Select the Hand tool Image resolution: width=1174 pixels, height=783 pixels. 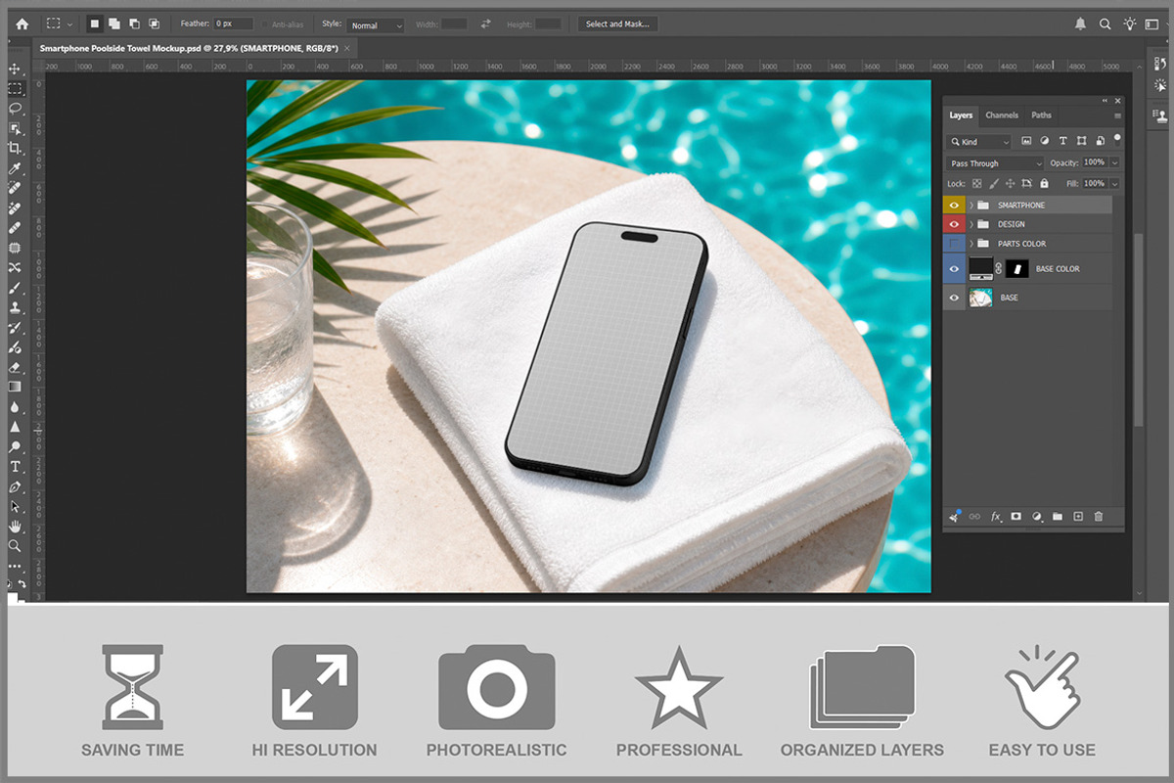[15, 526]
